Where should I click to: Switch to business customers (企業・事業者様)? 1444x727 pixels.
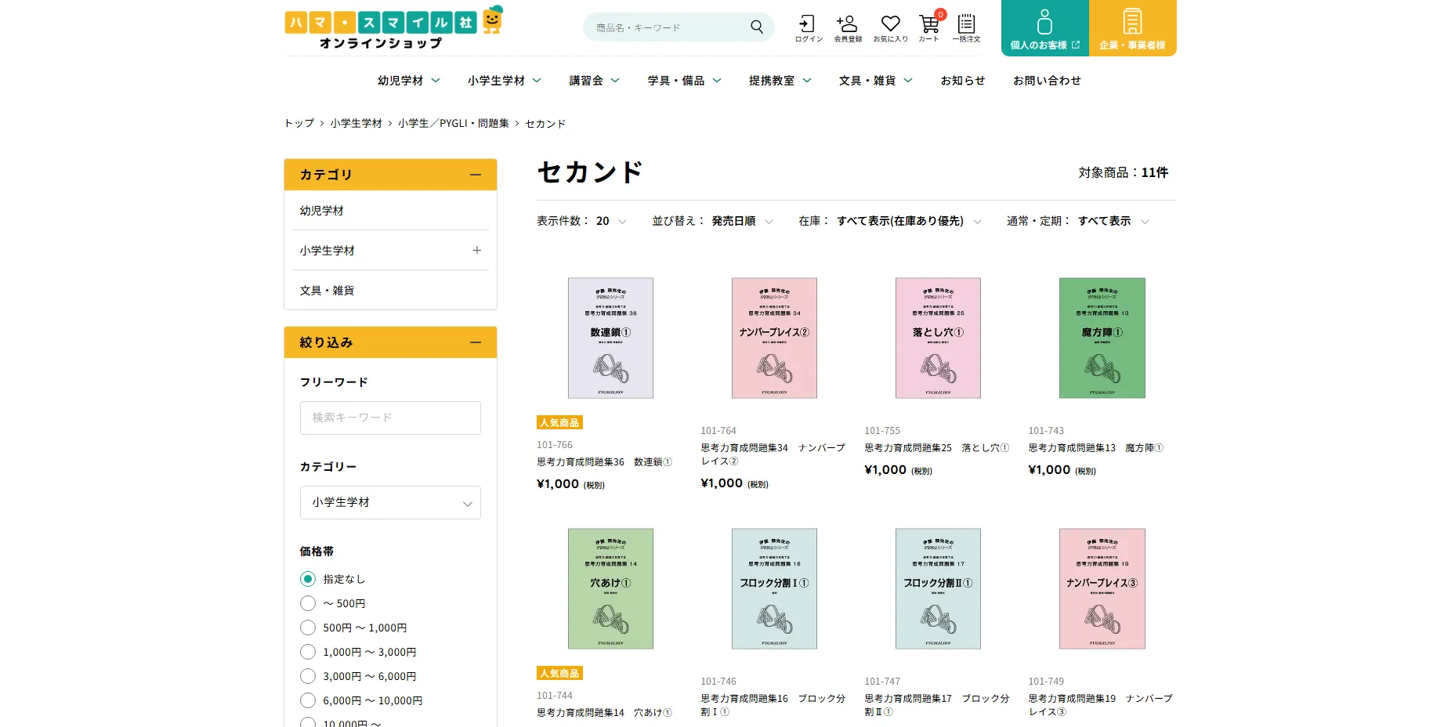click(x=1133, y=28)
